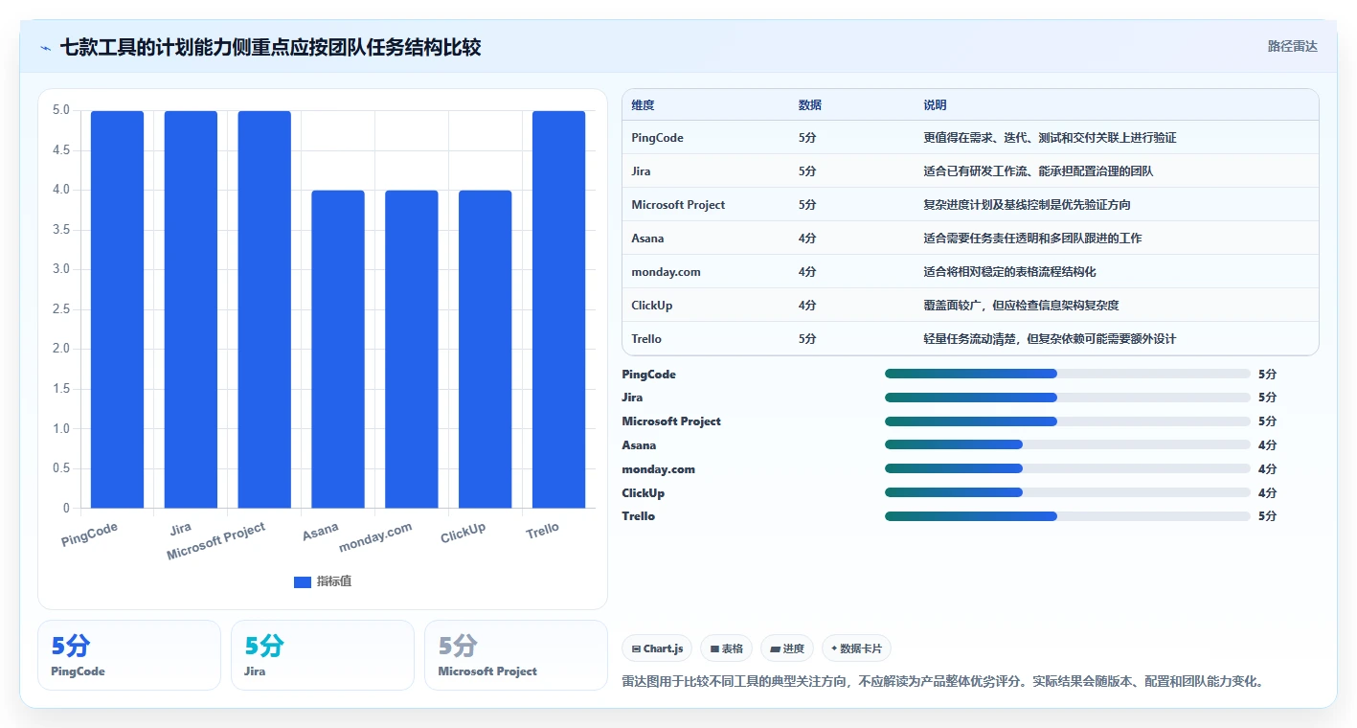Click the Trello progress bar
1357x728 pixels.
(1068, 516)
